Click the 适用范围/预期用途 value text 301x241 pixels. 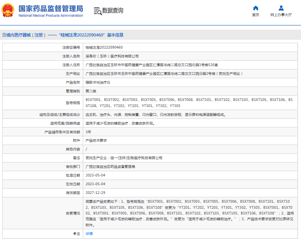click(x=120, y=123)
